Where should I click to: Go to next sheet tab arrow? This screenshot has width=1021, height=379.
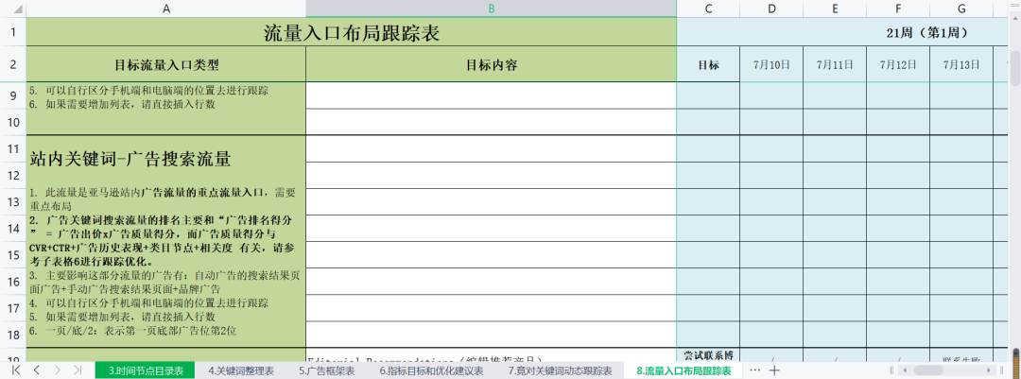click(x=58, y=370)
